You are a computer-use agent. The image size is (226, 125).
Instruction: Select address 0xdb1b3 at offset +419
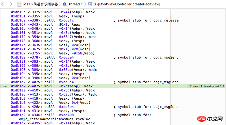coord(18,98)
